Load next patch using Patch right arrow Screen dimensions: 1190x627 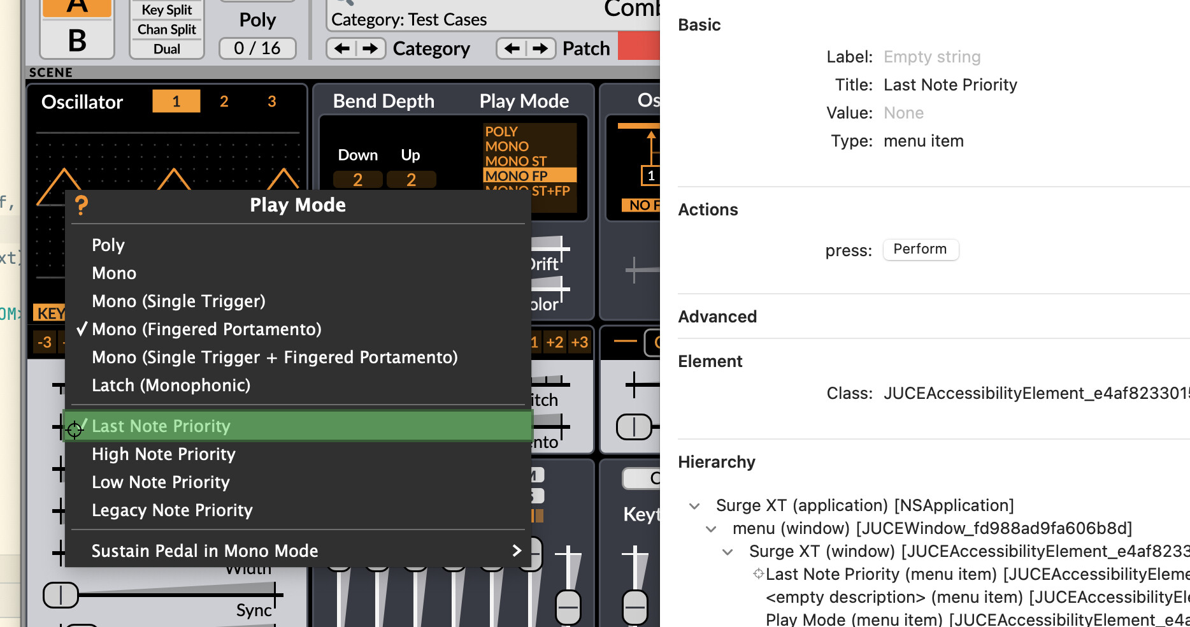(540, 48)
